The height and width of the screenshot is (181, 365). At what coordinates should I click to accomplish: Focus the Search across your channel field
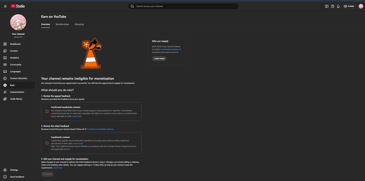click(x=183, y=6)
